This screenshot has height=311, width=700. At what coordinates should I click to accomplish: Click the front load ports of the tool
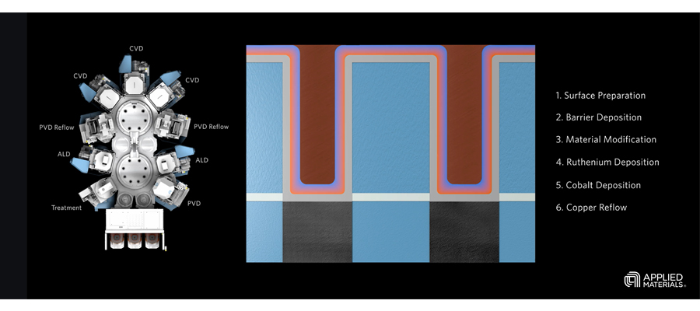pyautogui.click(x=136, y=233)
